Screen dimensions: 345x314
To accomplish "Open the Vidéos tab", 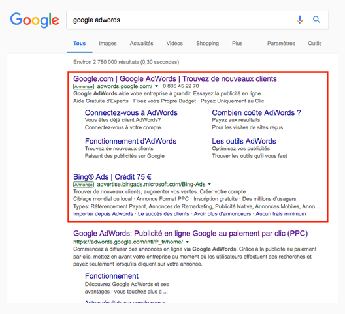I will 174,44.
